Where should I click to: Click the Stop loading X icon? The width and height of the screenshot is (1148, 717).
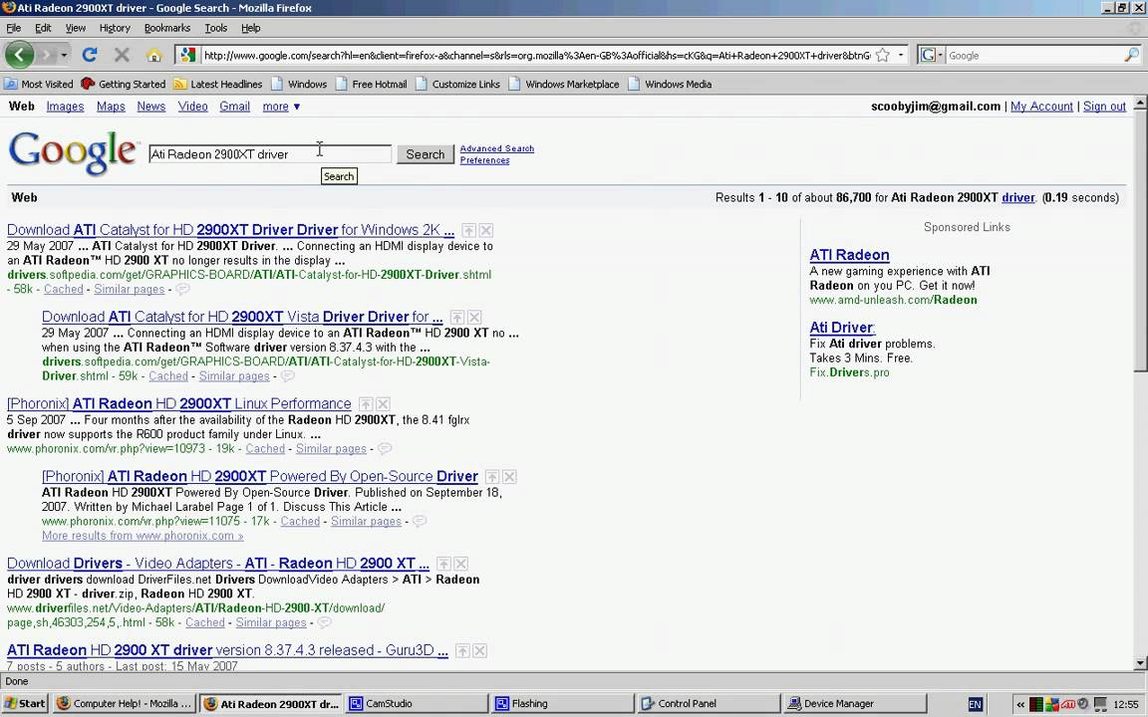[122, 55]
